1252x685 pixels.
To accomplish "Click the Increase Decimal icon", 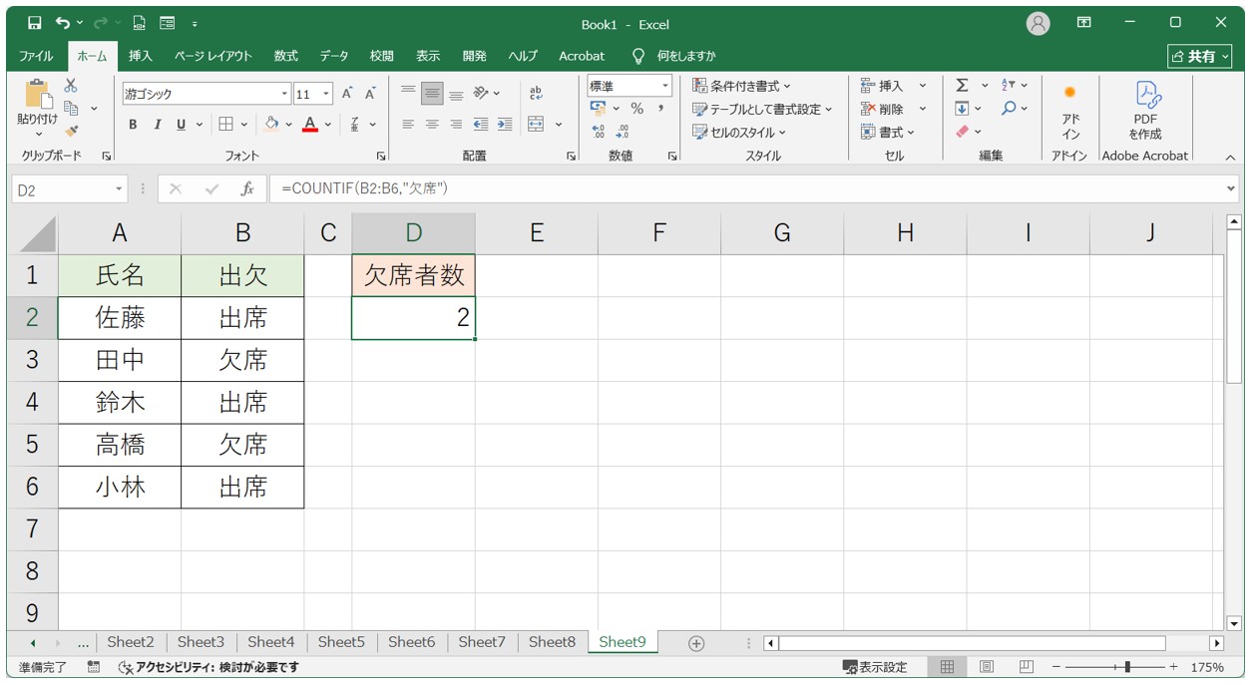I will click(x=599, y=131).
